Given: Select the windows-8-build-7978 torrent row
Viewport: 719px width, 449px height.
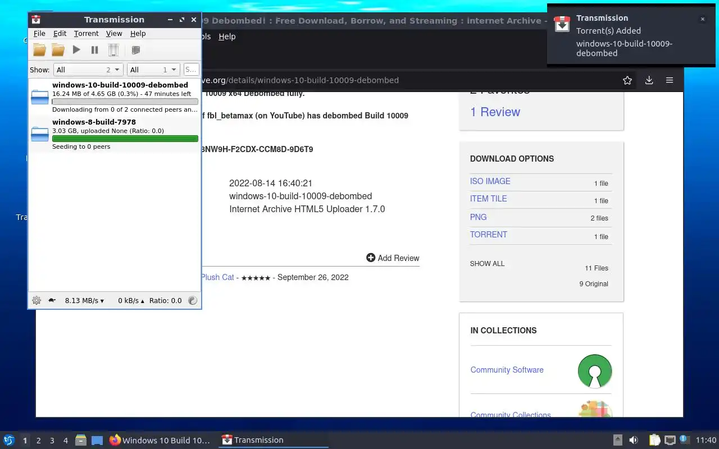Looking at the screenshot, I should pos(115,134).
